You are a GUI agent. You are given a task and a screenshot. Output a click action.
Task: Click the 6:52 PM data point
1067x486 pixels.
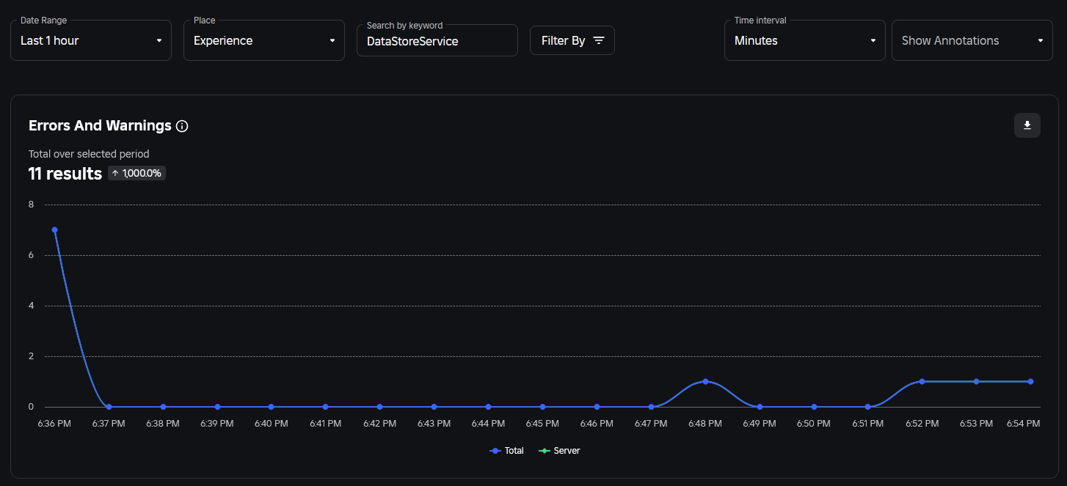click(922, 381)
